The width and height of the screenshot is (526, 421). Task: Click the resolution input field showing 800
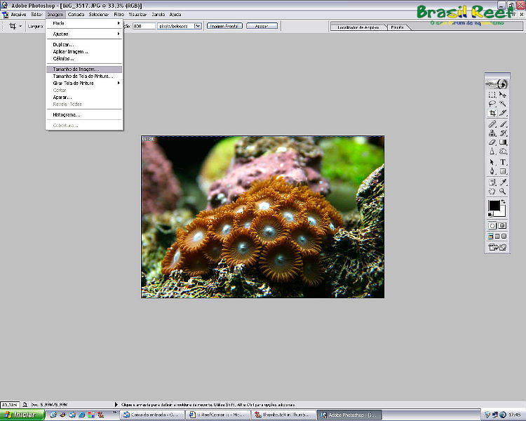143,26
